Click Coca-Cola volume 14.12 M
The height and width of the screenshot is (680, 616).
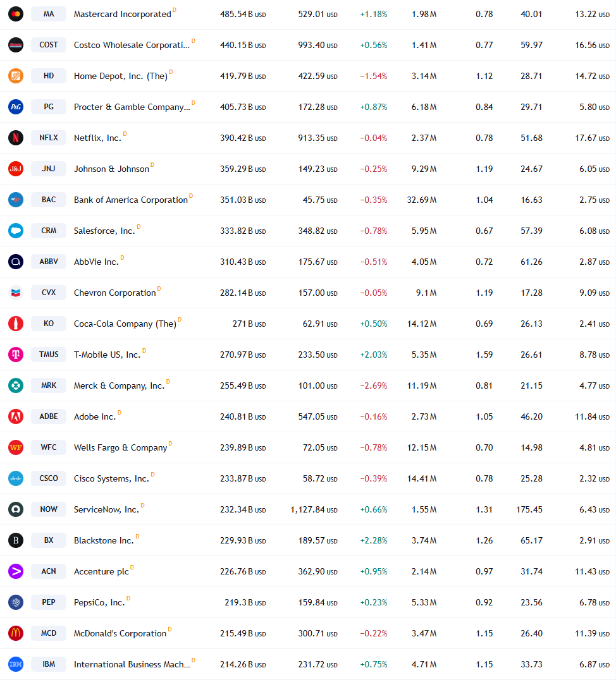(422, 324)
